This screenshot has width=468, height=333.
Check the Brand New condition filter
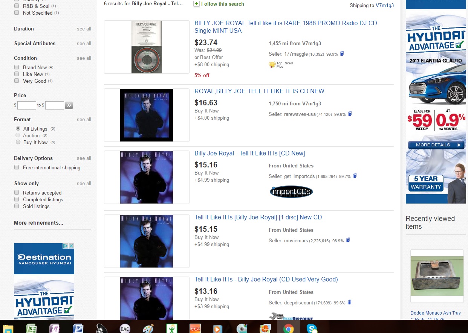tap(17, 67)
